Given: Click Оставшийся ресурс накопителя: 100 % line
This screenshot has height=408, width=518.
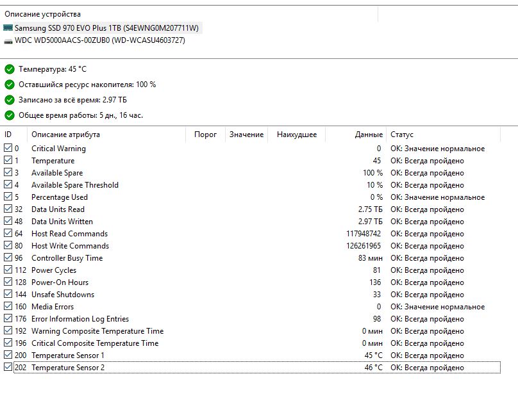Looking at the screenshot, I should click(87, 85).
